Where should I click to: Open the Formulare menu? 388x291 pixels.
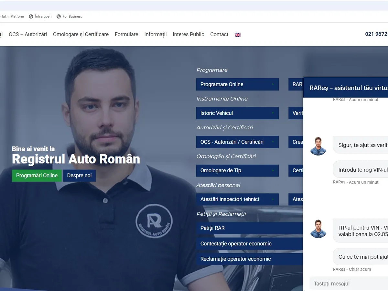point(126,34)
